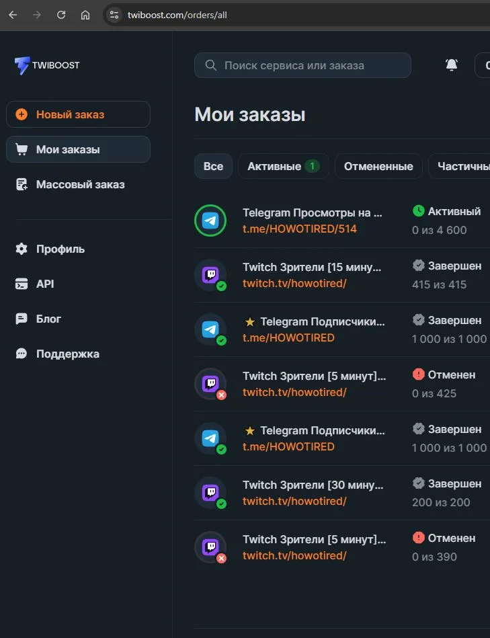Open Профиль settings in sidebar
Screen dimensions: 490x638
(50, 249)
